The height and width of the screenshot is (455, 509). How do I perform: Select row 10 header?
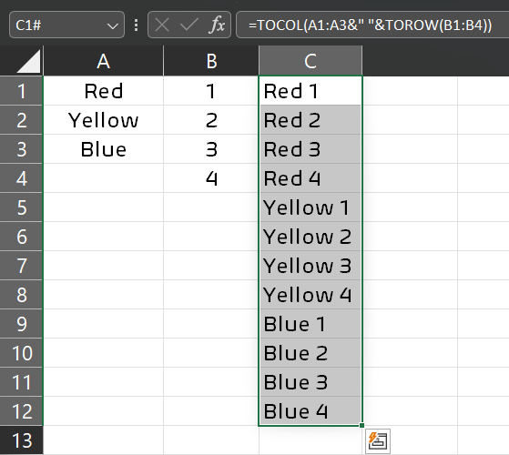22,353
